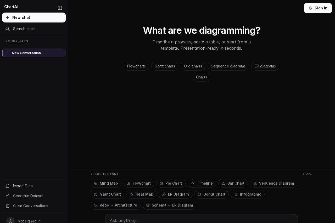Start a New chat
The width and height of the screenshot is (335, 223).
tap(34, 18)
